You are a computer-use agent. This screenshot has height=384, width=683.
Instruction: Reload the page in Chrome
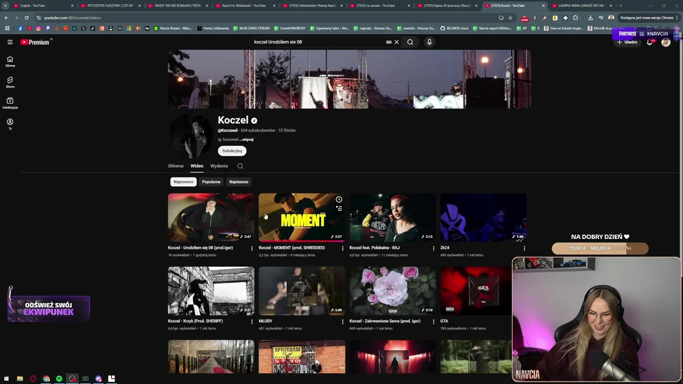click(x=26, y=18)
